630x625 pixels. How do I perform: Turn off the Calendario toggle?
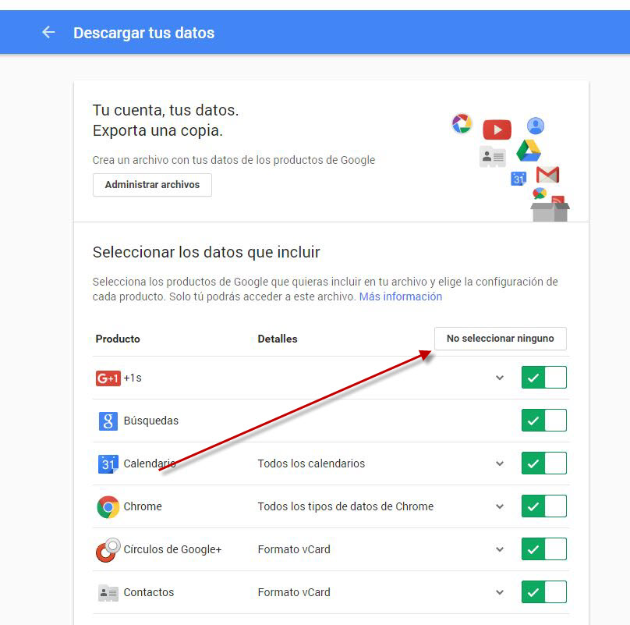pyautogui.click(x=544, y=463)
